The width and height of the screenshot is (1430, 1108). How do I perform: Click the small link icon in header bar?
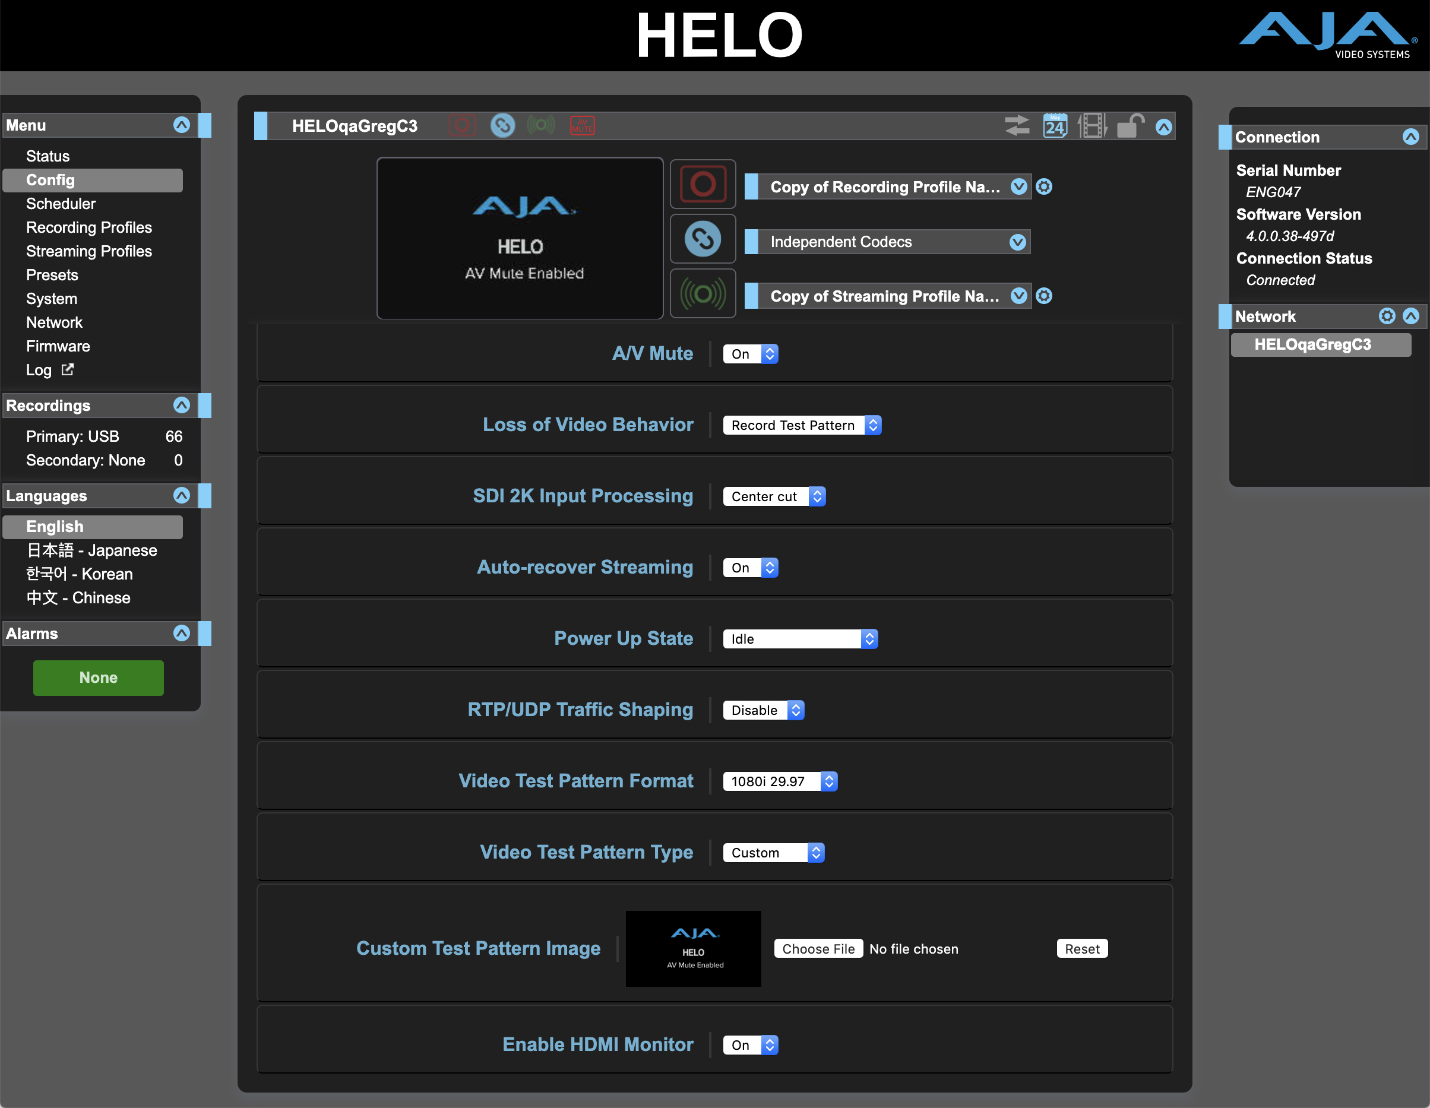click(502, 125)
